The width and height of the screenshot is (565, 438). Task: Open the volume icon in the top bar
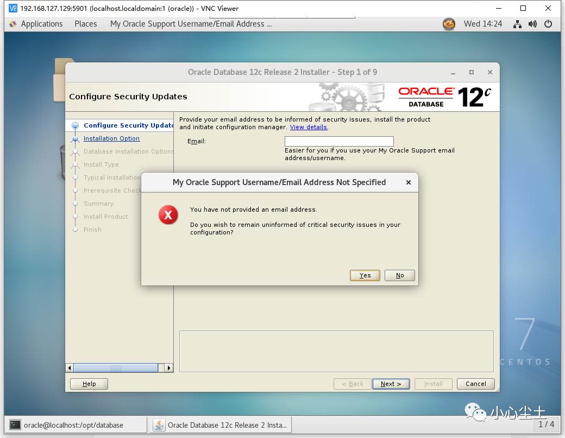532,24
